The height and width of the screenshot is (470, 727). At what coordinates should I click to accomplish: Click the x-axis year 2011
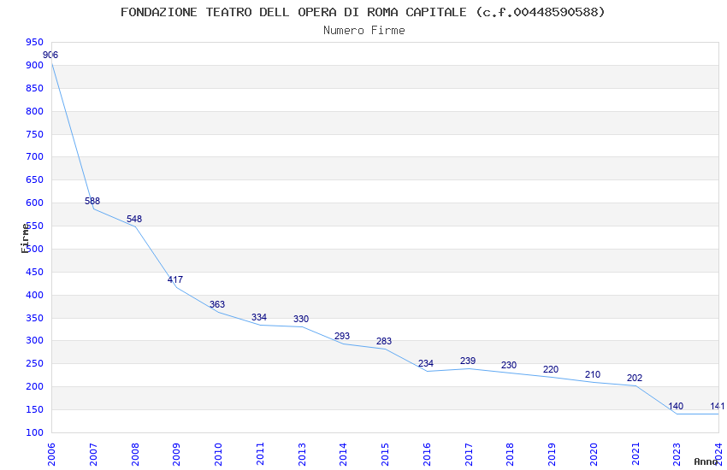point(260,455)
